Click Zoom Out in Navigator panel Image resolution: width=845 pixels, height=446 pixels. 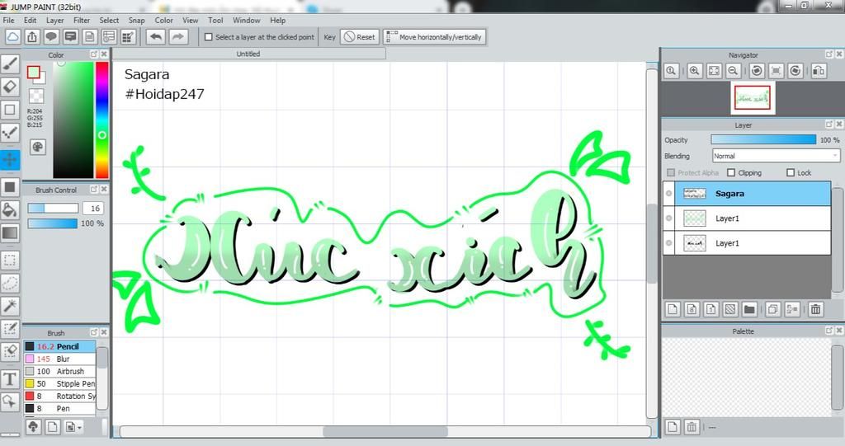[733, 71]
